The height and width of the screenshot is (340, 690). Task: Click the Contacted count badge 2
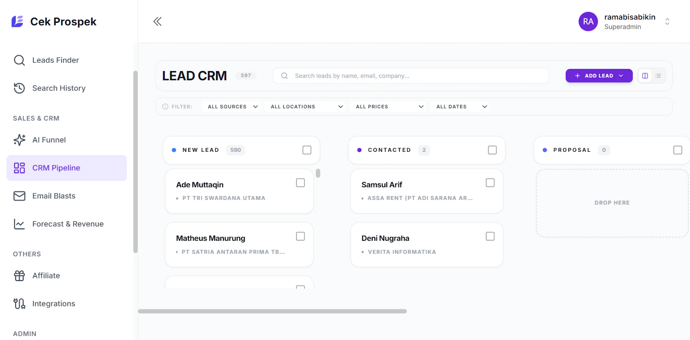click(424, 150)
